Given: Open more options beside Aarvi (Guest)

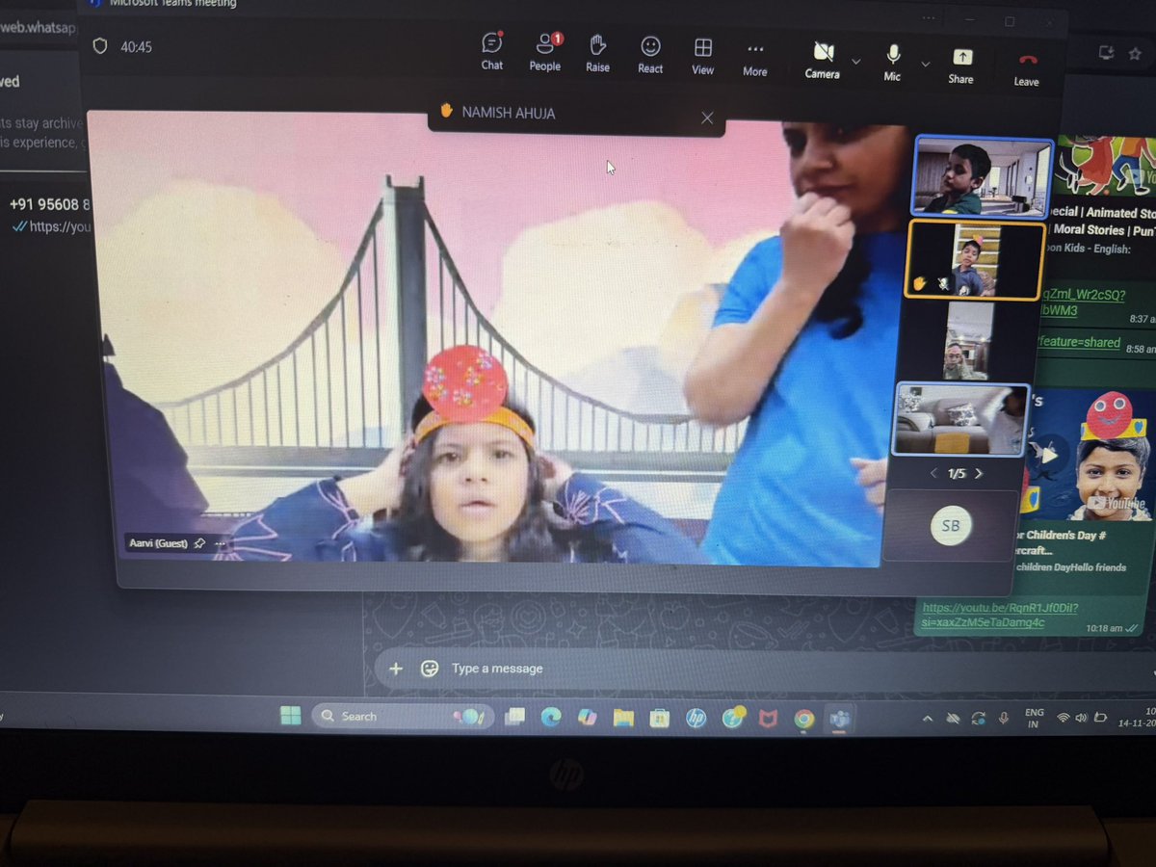Looking at the screenshot, I should pyautogui.click(x=220, y=544).
